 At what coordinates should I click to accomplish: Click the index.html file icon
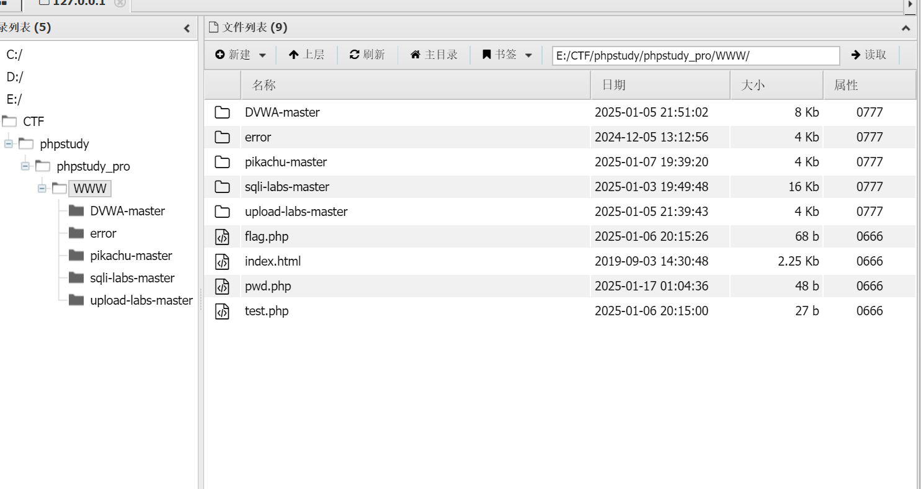(222, 261)
